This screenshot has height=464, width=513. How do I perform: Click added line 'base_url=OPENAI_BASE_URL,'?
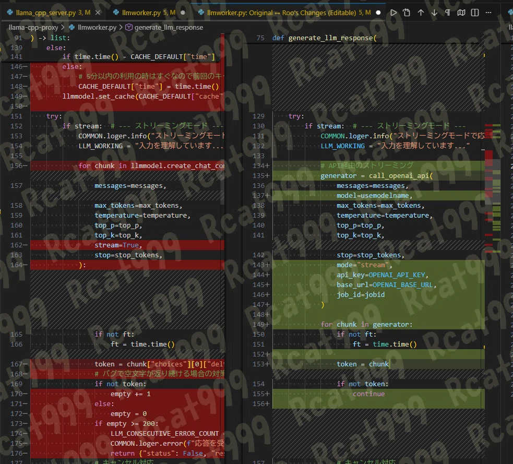tap(386, 285)
